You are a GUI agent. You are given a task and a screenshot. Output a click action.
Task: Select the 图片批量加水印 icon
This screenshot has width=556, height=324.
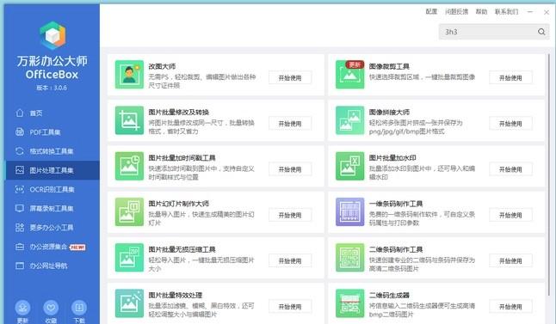pyautogui.click(x=349, y=166)
